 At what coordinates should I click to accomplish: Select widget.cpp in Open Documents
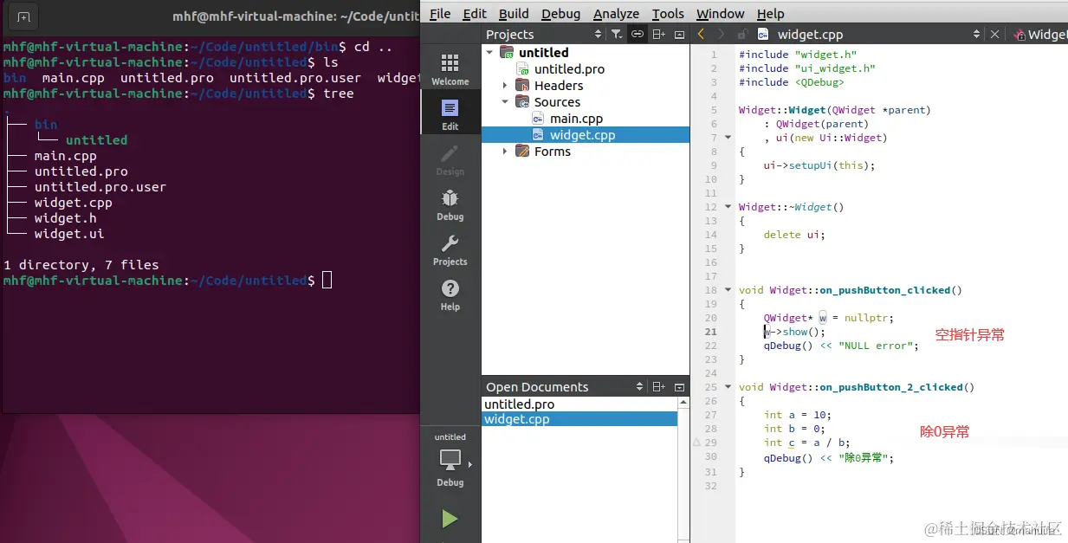pyautogui.click(x=579, y=419)
